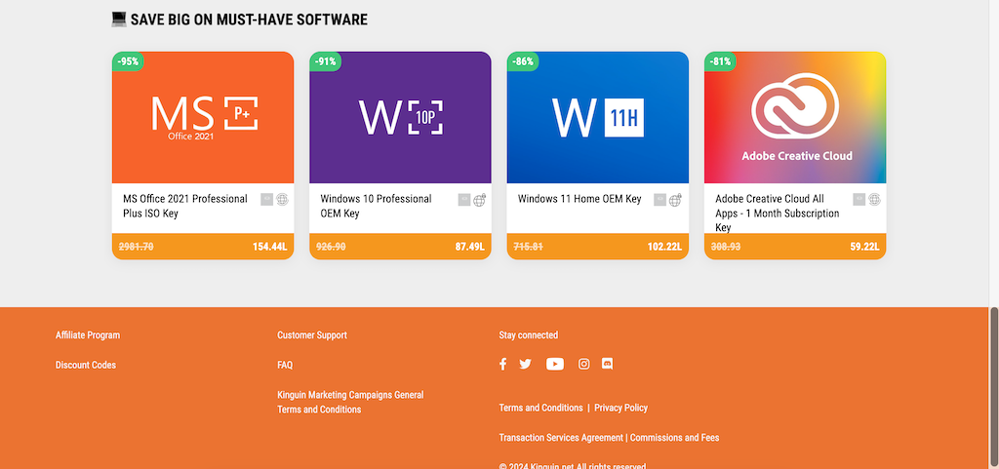Open Windows 10 Professional OEM Key title

click(x=376, y=206)
